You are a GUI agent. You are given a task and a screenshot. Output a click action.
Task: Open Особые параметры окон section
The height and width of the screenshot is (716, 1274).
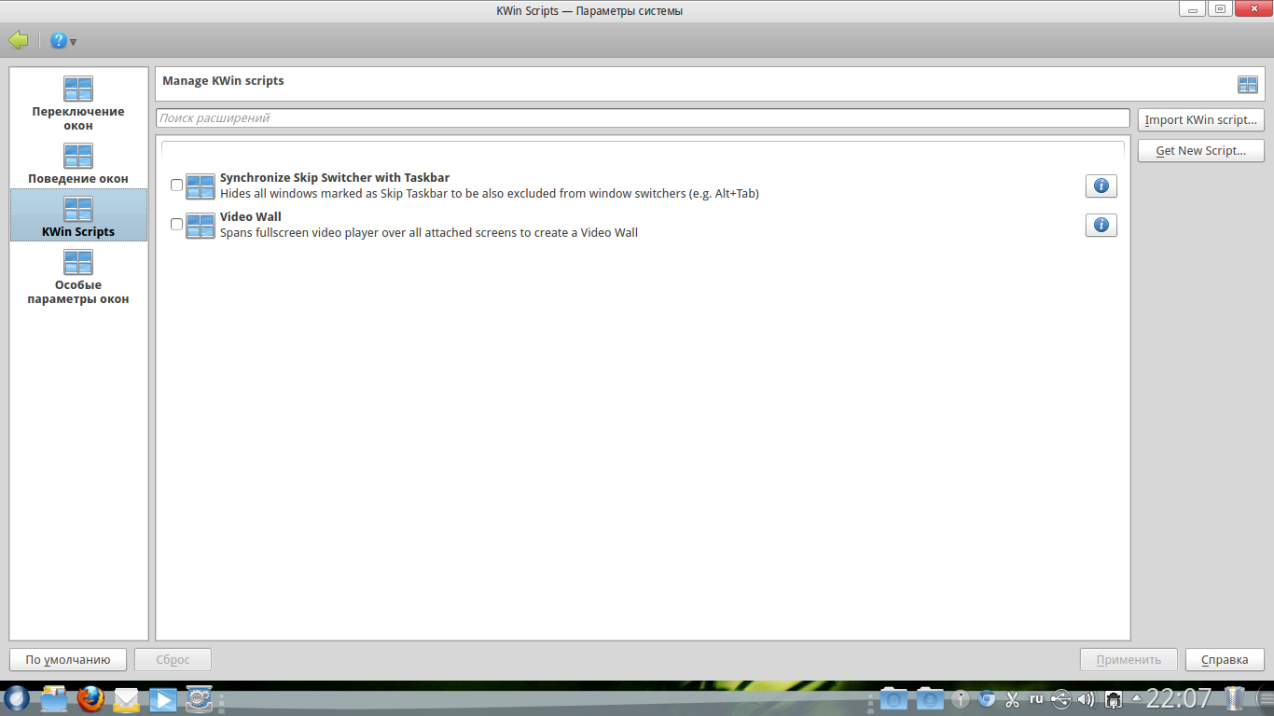pos(78,277)
